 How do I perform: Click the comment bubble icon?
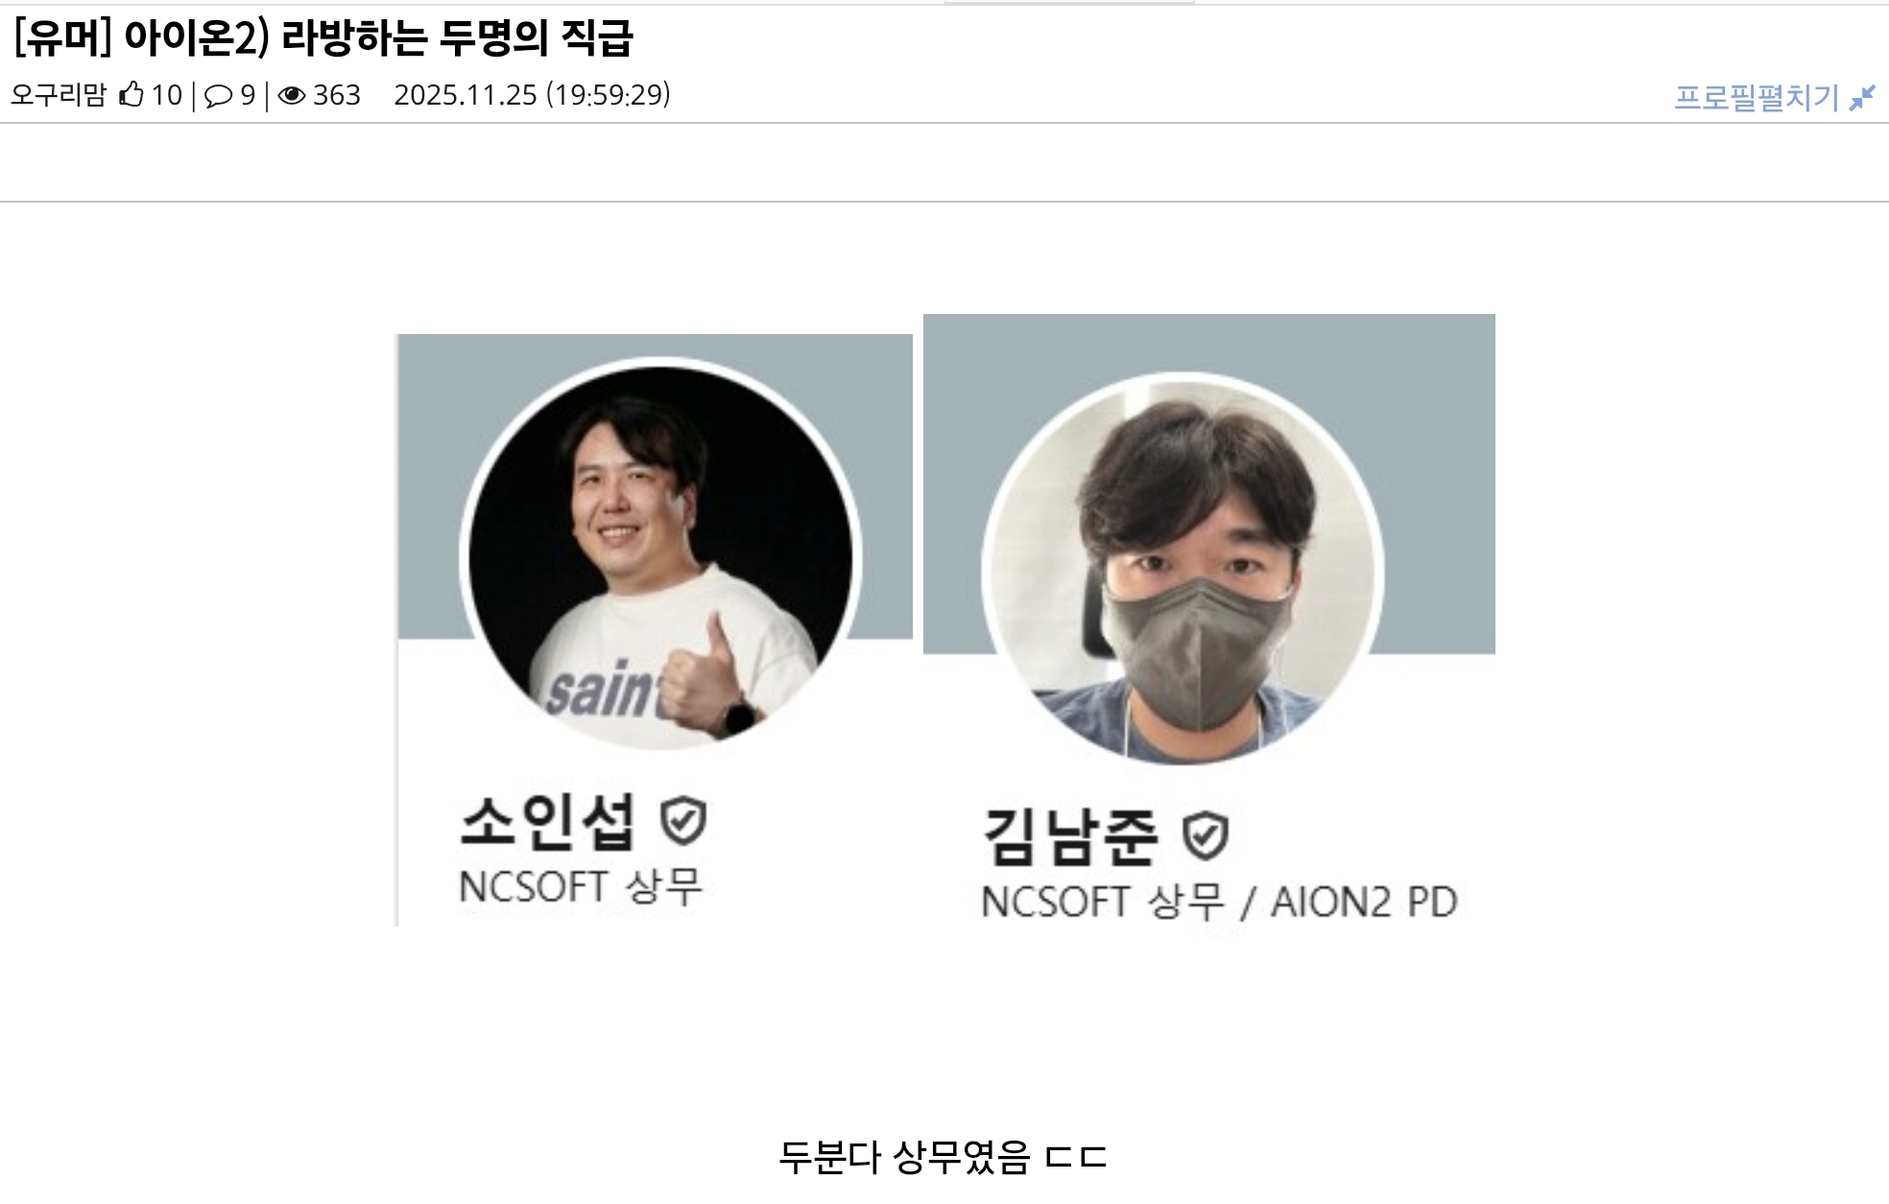(x=219, y=95)
